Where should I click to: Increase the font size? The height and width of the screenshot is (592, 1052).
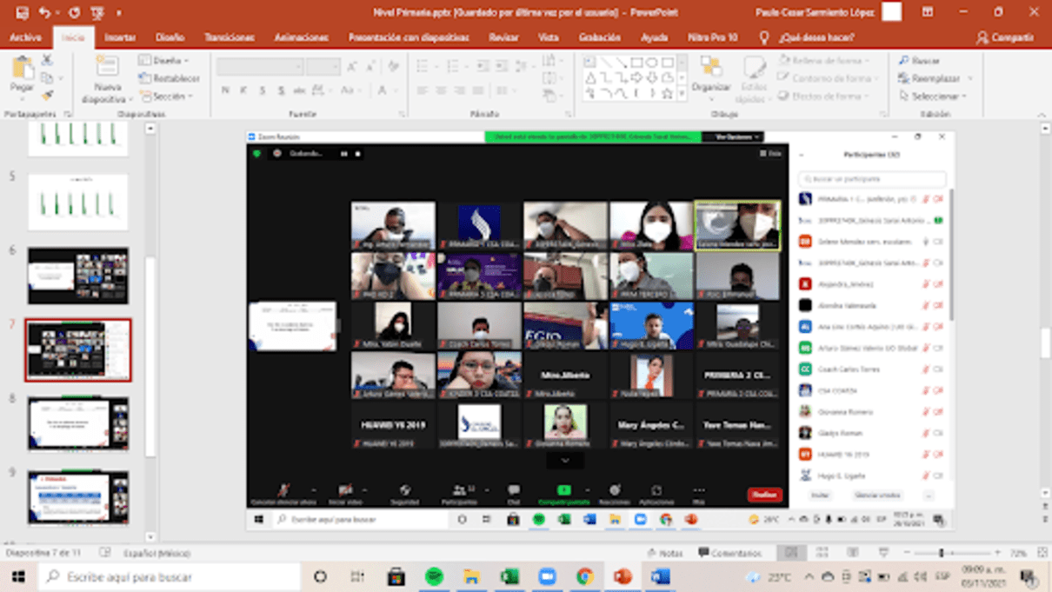coord(352,67)
